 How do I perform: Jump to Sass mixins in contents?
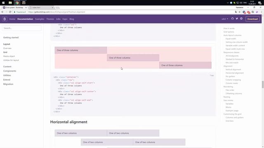228,100
